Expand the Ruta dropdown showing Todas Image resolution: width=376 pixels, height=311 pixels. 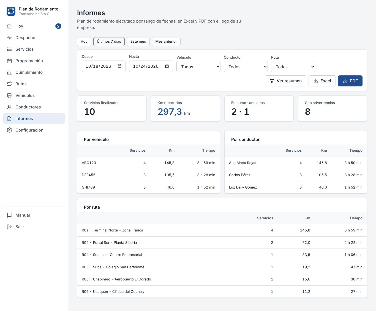point(293,67)
